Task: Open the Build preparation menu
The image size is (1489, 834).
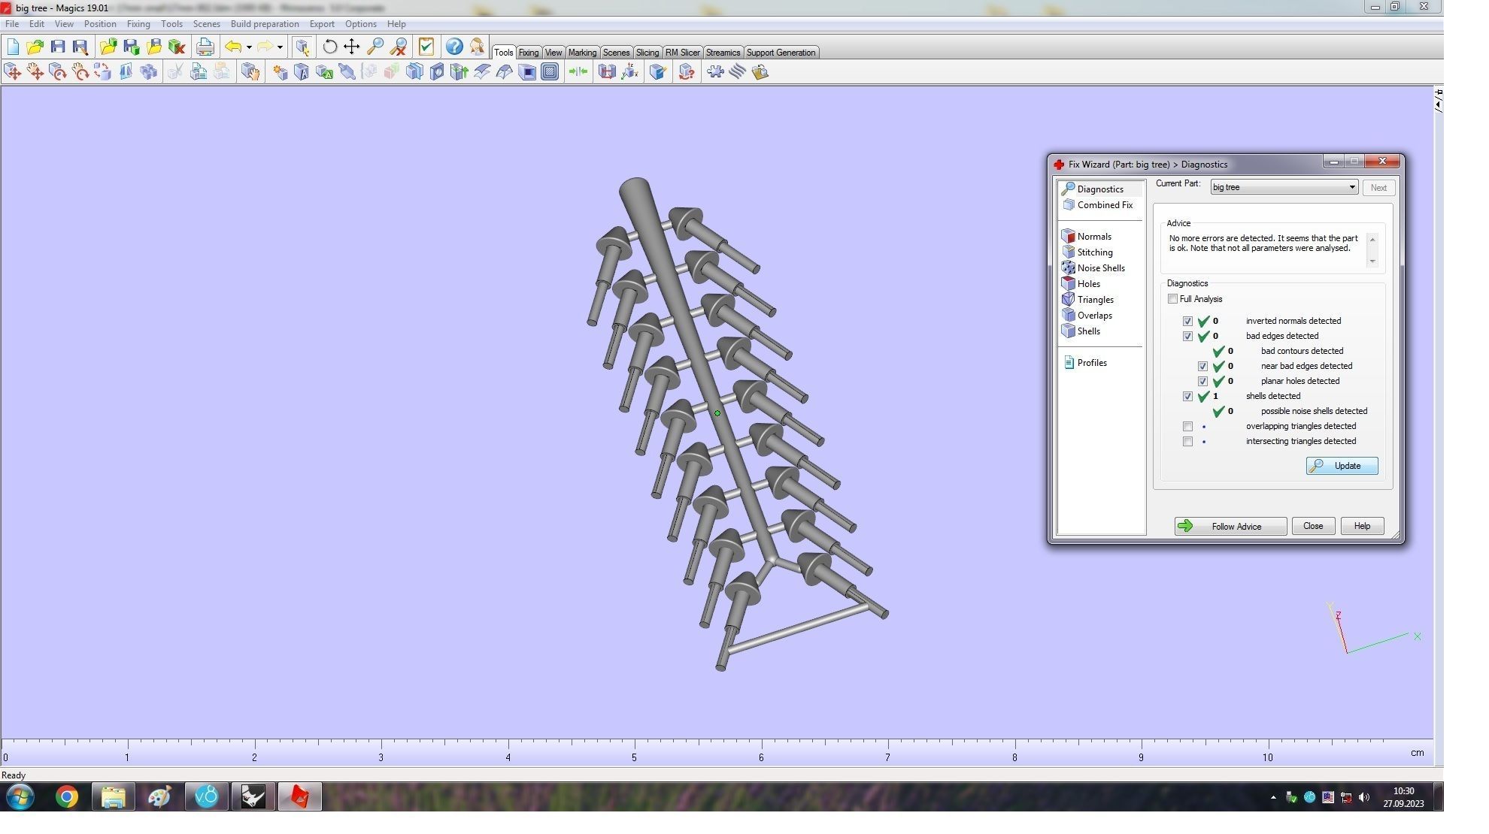Action: (x=265, y=24)
